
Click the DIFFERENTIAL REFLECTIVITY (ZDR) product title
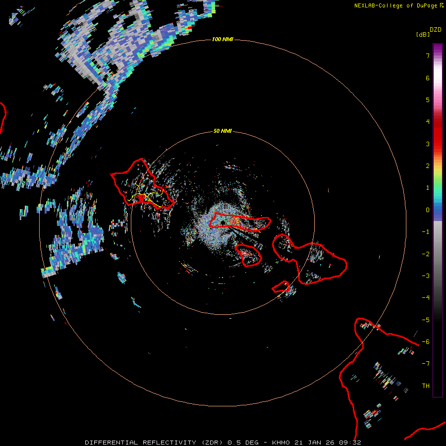point(154,443)
